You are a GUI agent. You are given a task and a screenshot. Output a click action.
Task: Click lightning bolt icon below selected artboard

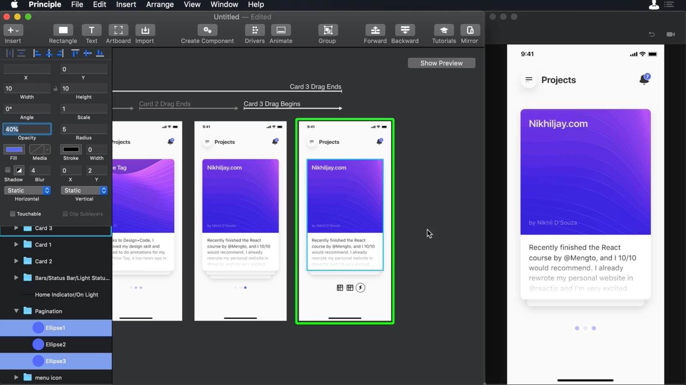tap(361, 288)
